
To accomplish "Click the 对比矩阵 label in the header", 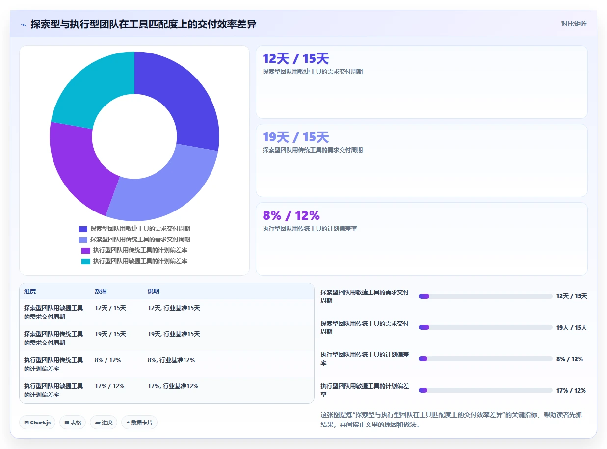I will [x=574, y=24].
